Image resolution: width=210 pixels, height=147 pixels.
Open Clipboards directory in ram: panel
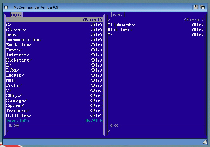(122, 25)
